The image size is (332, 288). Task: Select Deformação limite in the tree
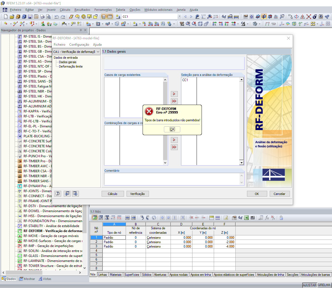point(71,66)
